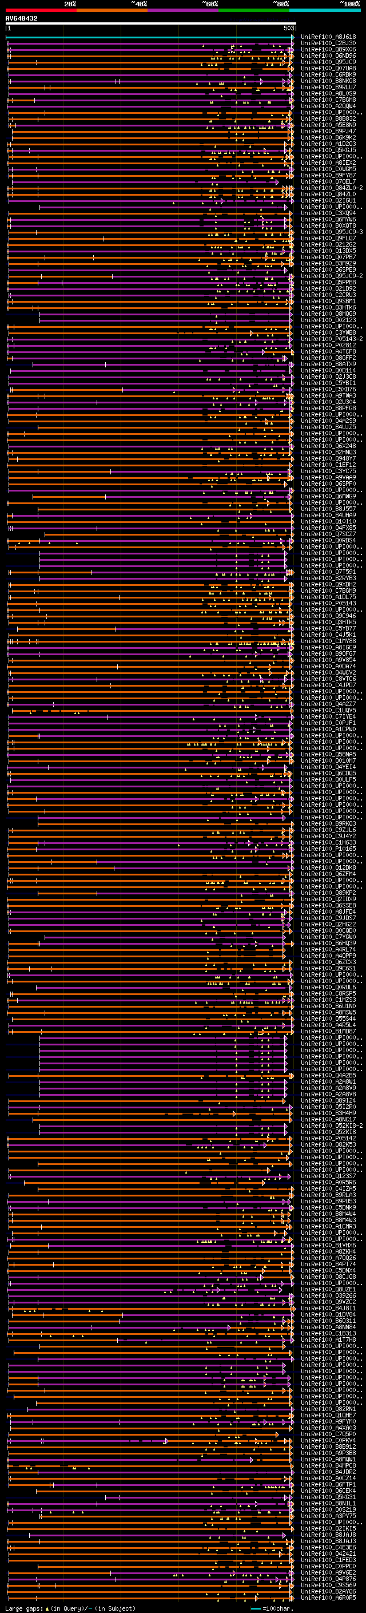Viewport: 366px width, 1613px height.
Task: Click the cyan ~100% identity legend segment
Action: pyautogui.click(x=325, y=11)
